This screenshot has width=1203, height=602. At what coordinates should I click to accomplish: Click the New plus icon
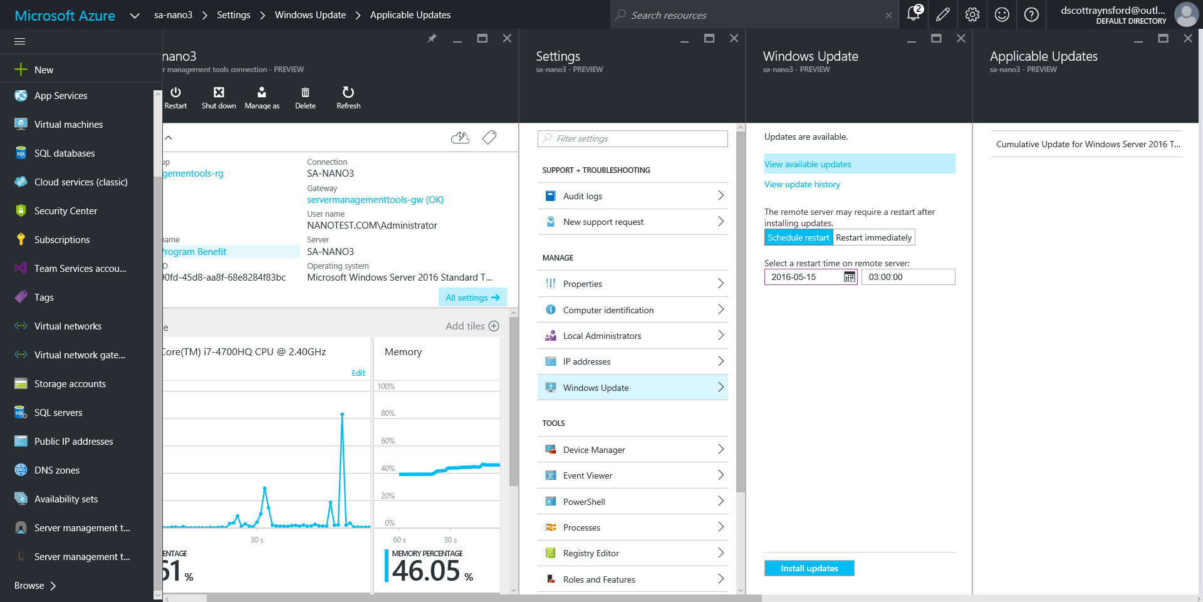point(21,70)
